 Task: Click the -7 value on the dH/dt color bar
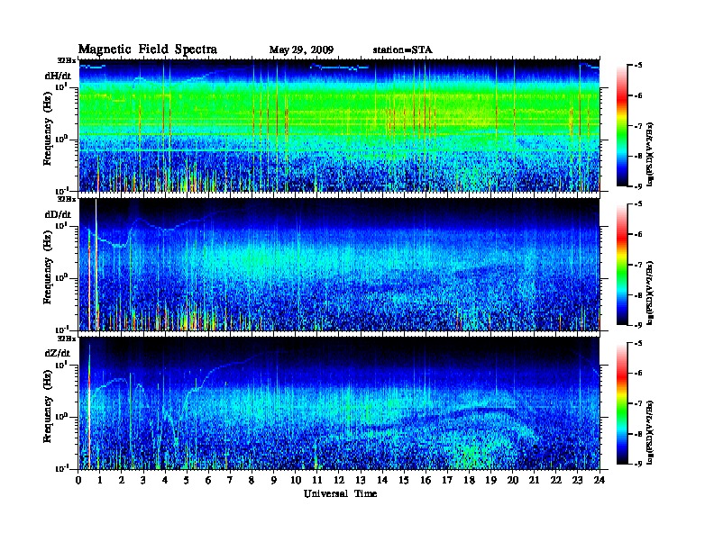[x=638, y=126]
